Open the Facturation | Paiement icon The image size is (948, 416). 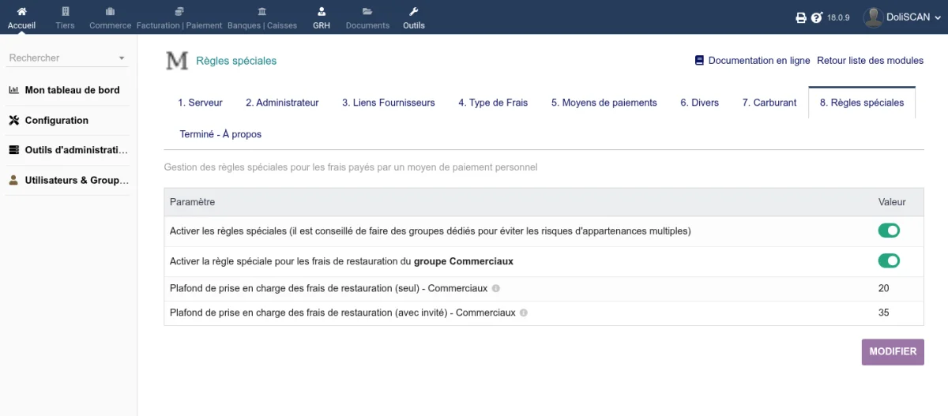179,11
